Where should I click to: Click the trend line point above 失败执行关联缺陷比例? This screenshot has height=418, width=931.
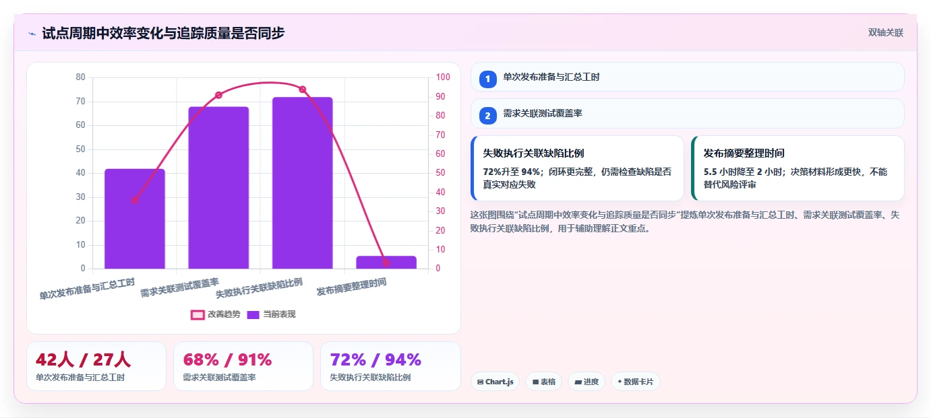tap(303, 90)
